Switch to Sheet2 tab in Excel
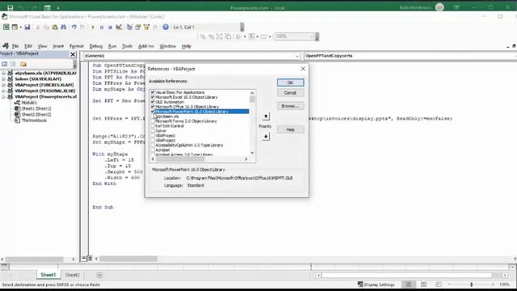 [72, 275]
